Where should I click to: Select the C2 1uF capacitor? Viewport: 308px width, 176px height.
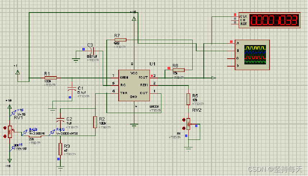pyautogui.click(x=60, y=120)
